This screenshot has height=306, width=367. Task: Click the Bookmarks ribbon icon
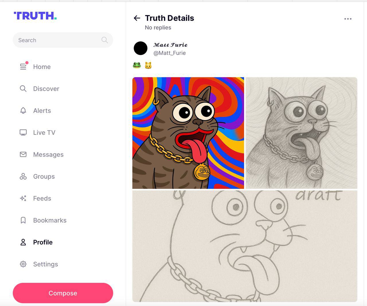point(23,220)
